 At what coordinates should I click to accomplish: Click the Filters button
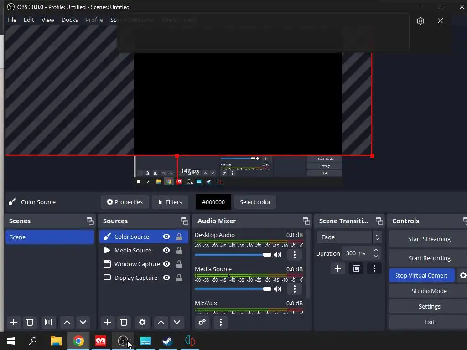coord(170,202)
